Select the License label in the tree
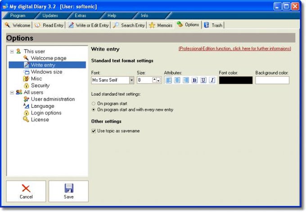This screenshot has width=306, height=212. pyautogui.click(x=40, y=119)
